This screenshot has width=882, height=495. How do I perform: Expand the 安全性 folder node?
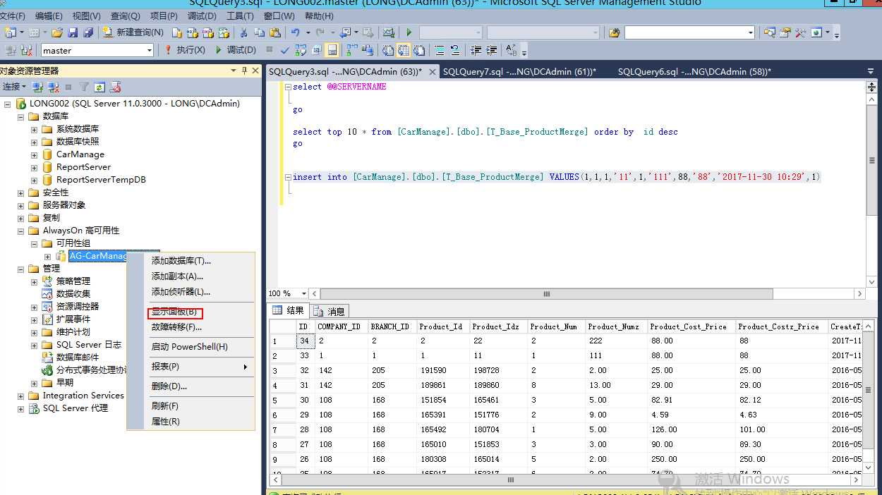[x=20, y=192]
